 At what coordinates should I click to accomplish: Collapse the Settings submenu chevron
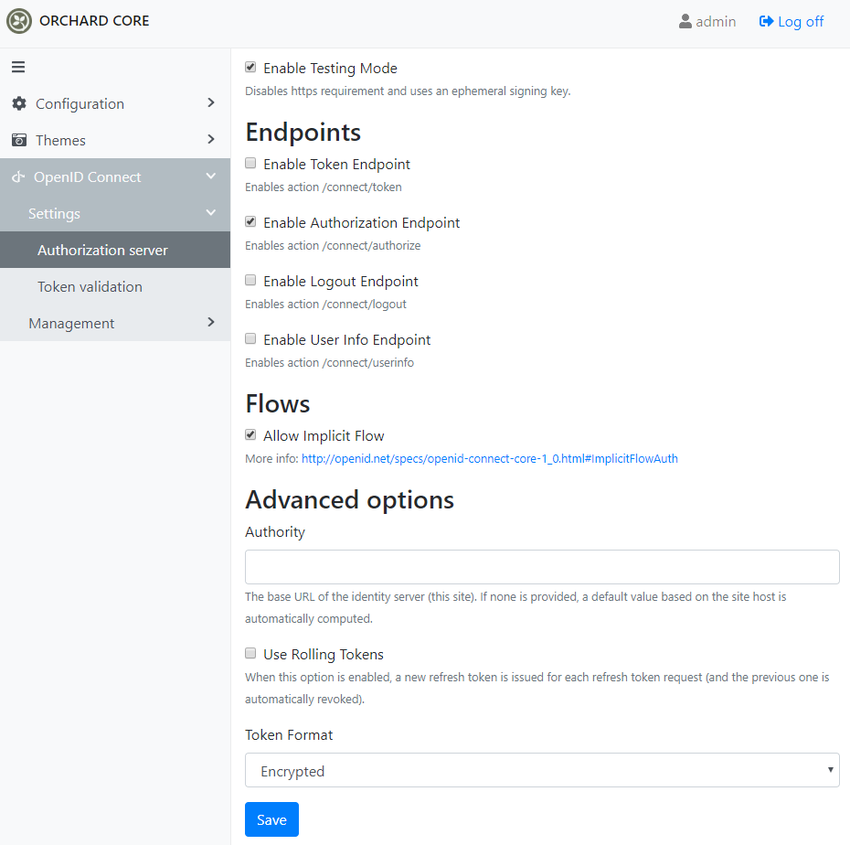pos(211,212)
